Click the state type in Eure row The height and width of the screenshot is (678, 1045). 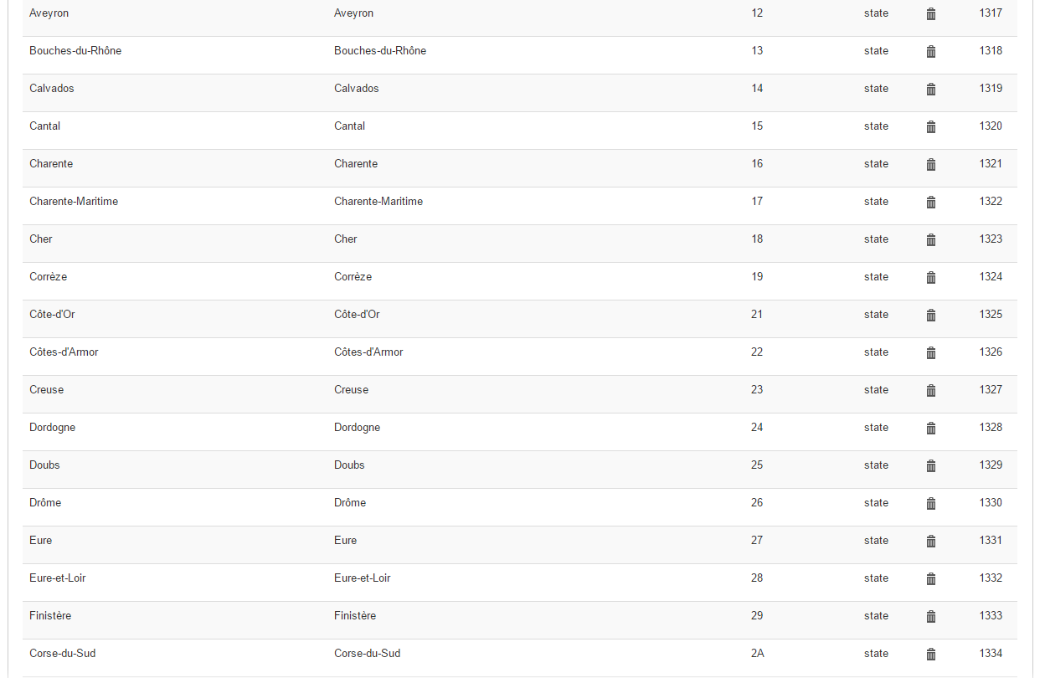(876, 541)
